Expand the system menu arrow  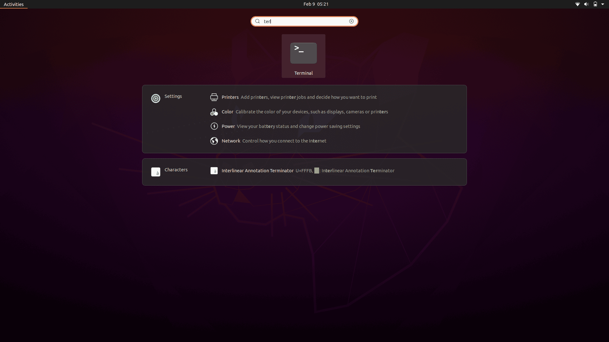coord(603,4)
